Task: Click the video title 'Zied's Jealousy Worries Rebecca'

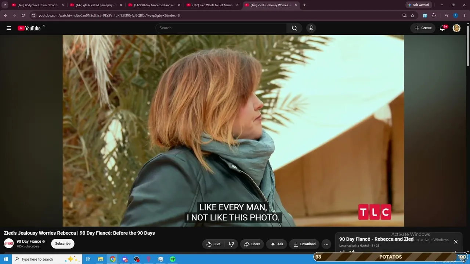Action: point(79,233)
